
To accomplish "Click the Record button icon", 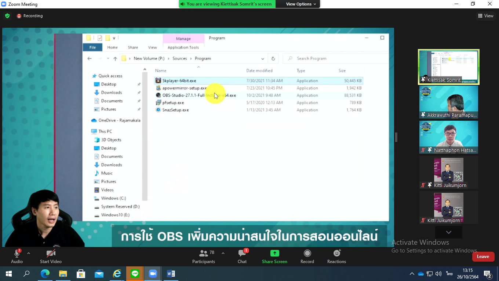I will coord(307,253).
